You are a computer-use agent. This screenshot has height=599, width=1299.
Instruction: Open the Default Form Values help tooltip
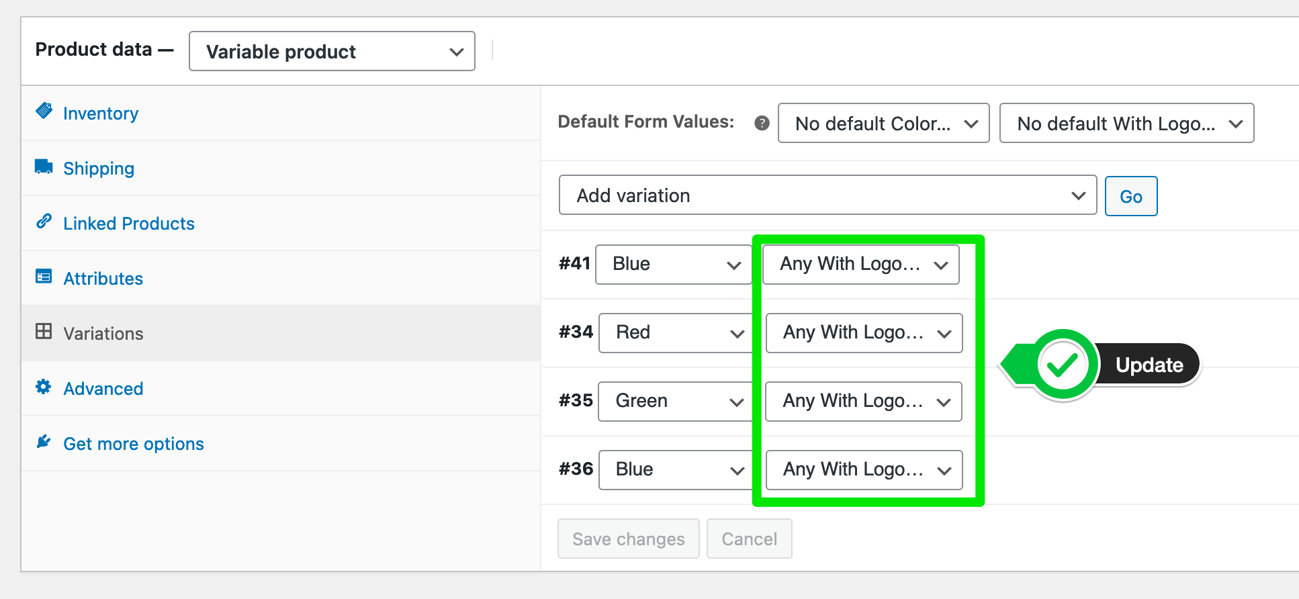pos(761,123)
